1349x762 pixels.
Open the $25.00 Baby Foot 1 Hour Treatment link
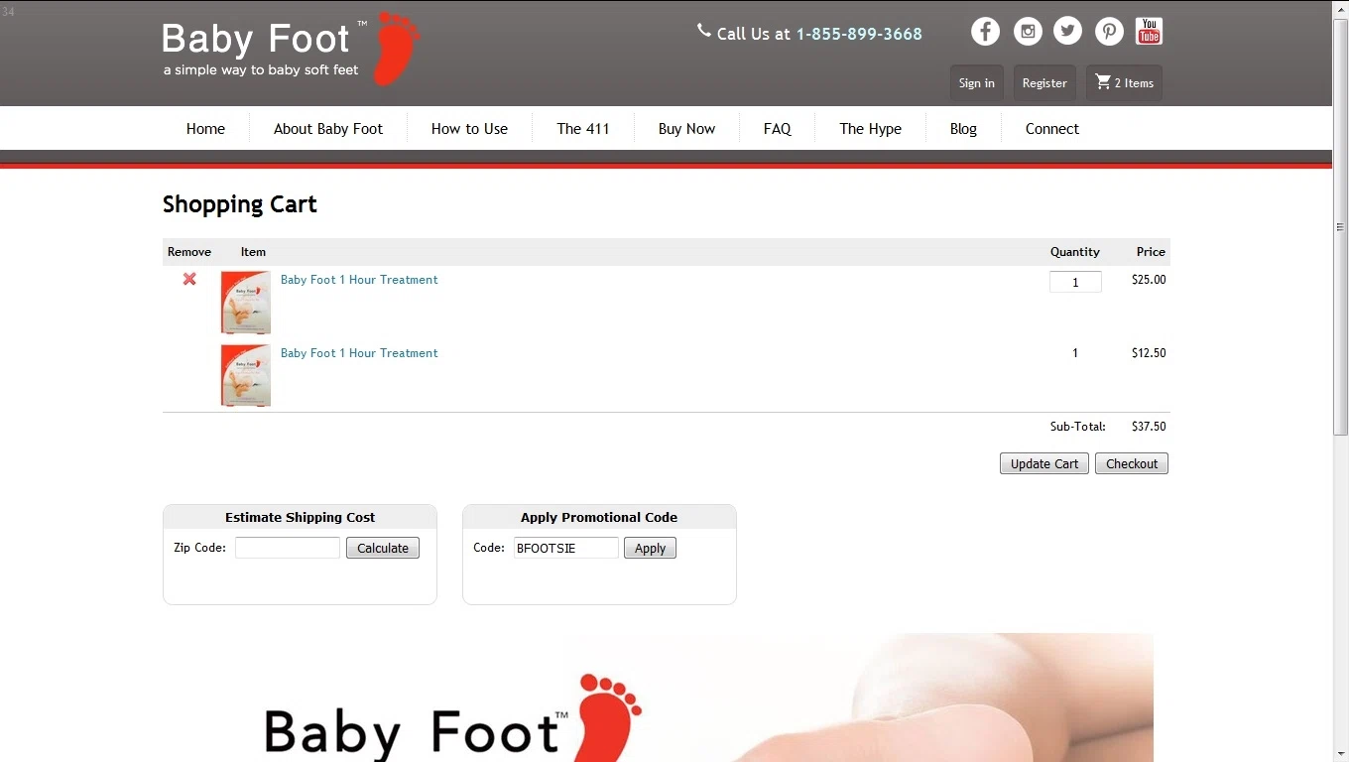coord(359,280)
